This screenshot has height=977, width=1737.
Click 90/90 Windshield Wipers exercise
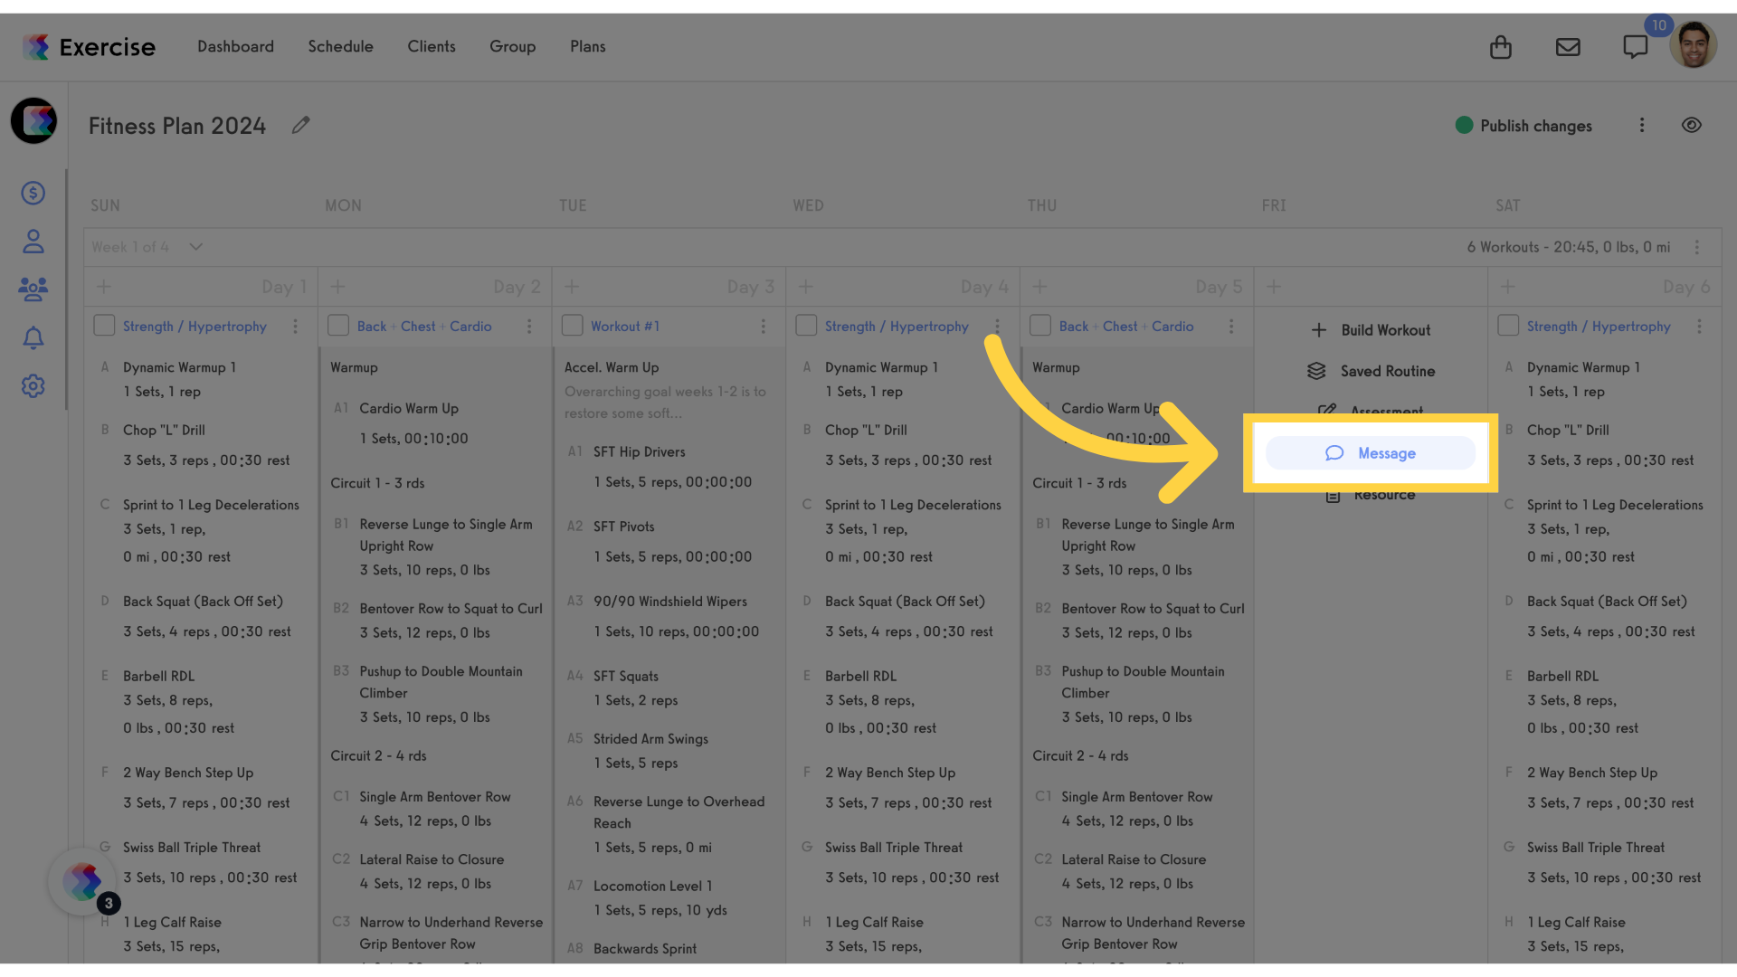670,602
